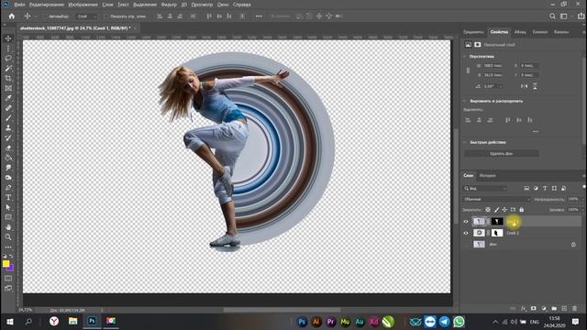The height and width of the screenshot is (330, 587).
Task: Hide the top selected layer via eye icon
Action: 466,222
